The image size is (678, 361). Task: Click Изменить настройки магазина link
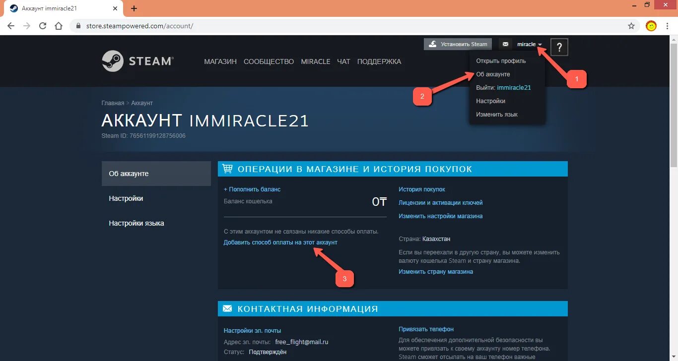441,216
